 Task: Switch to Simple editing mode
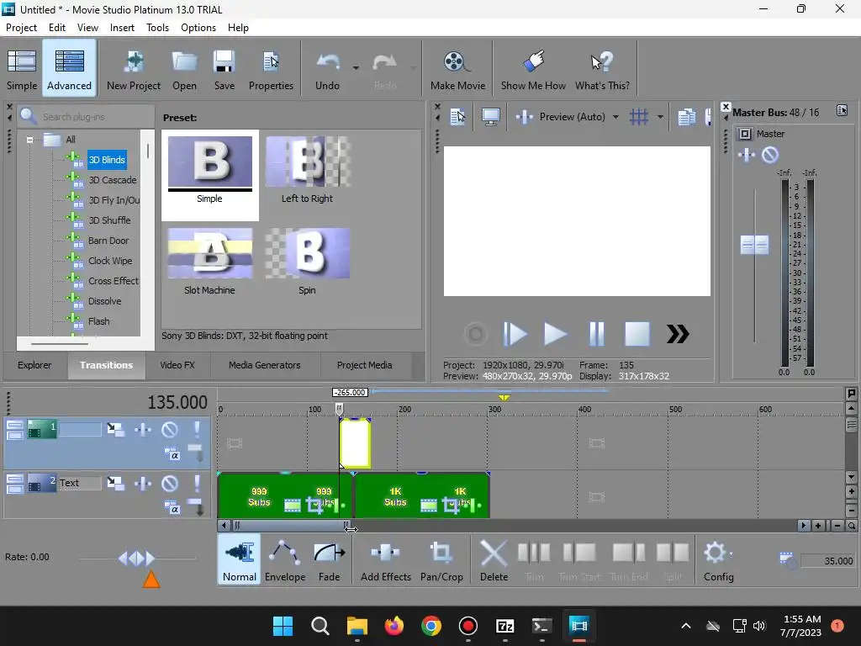[x=22, y=70]
